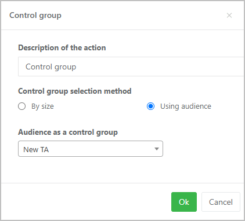
Task: Dismiss the dialog using Cancel button
Action: (x=221, y=202)
